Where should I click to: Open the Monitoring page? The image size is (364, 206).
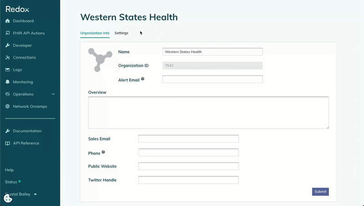click(x=23, y=82)
